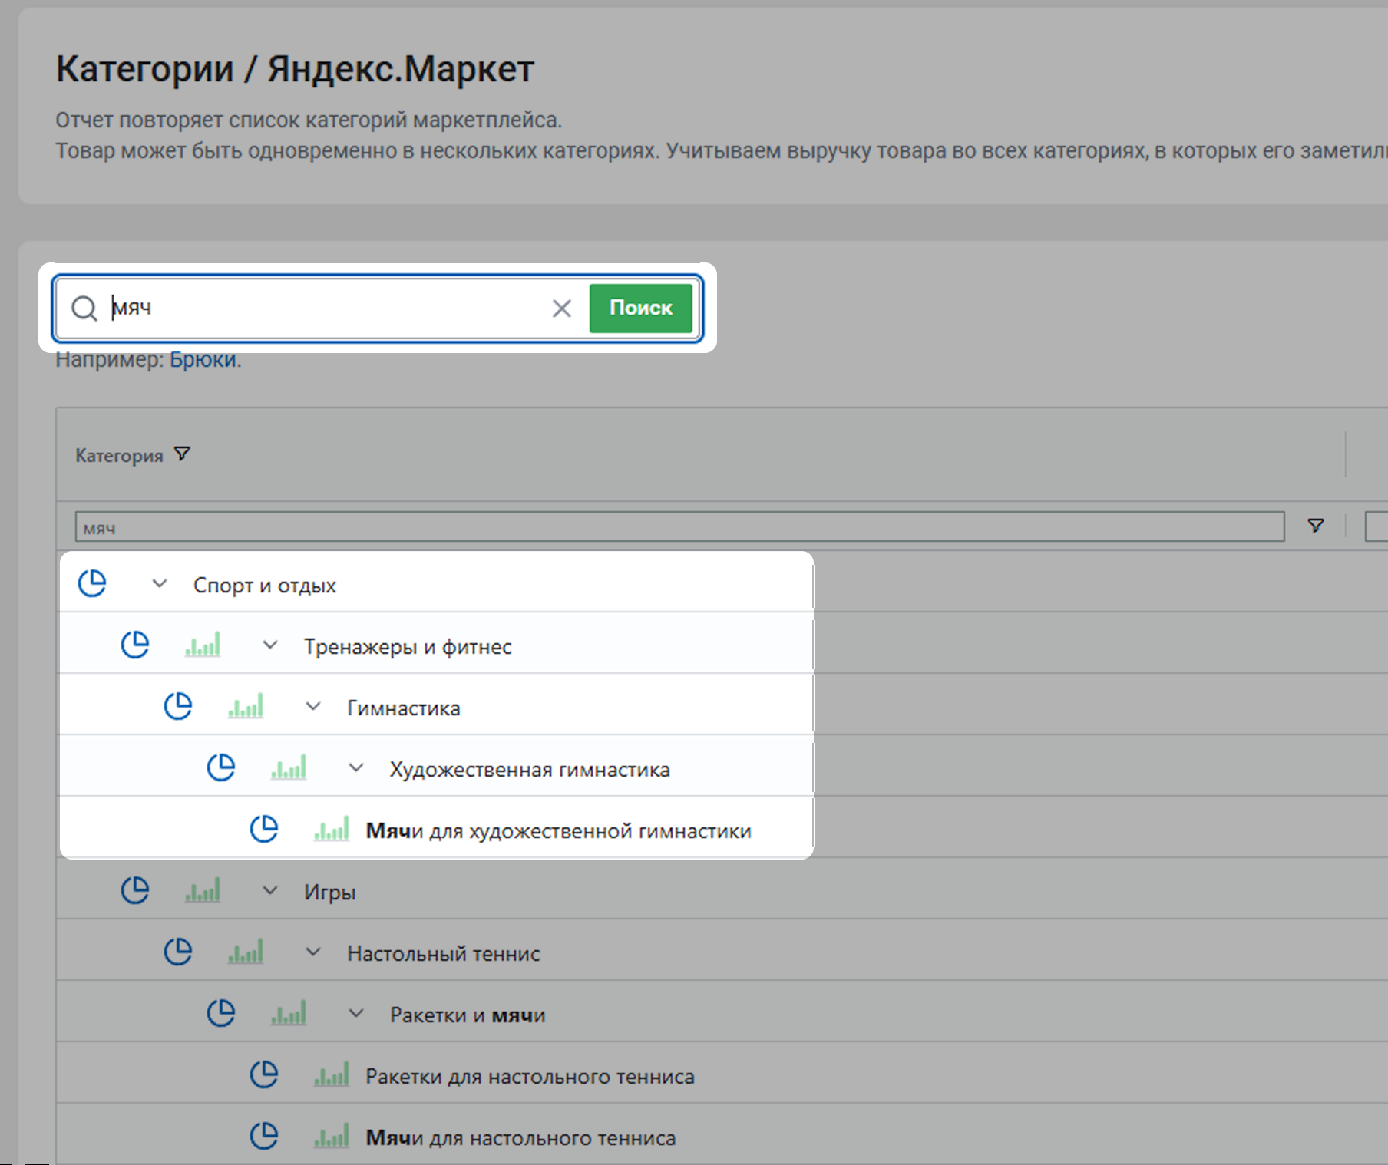
Task: Open pie chart for Мячи для художественной гимнастики
Action: click(x=264, y=829)
